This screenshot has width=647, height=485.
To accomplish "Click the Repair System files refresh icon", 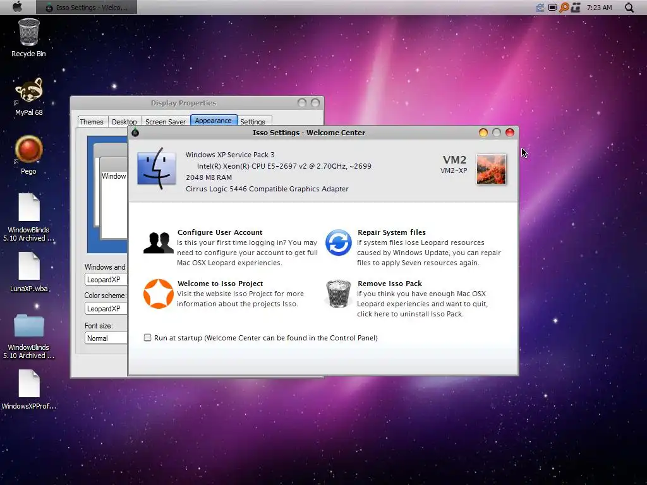I will coord(339,242).
